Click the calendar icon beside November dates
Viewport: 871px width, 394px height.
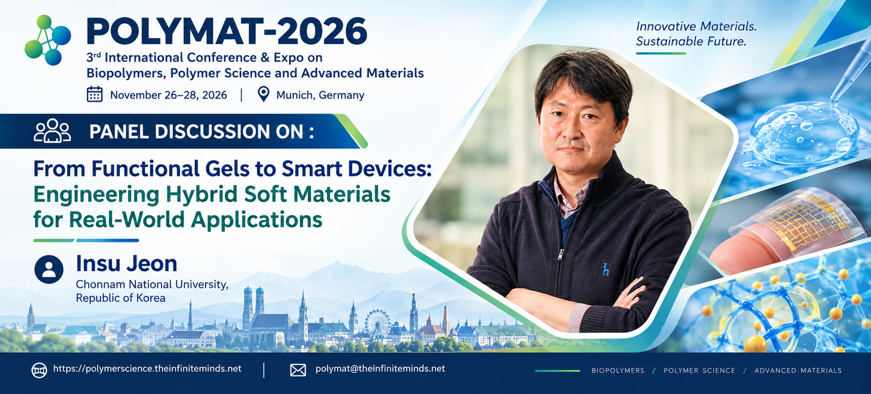click(x=95, y=94)
